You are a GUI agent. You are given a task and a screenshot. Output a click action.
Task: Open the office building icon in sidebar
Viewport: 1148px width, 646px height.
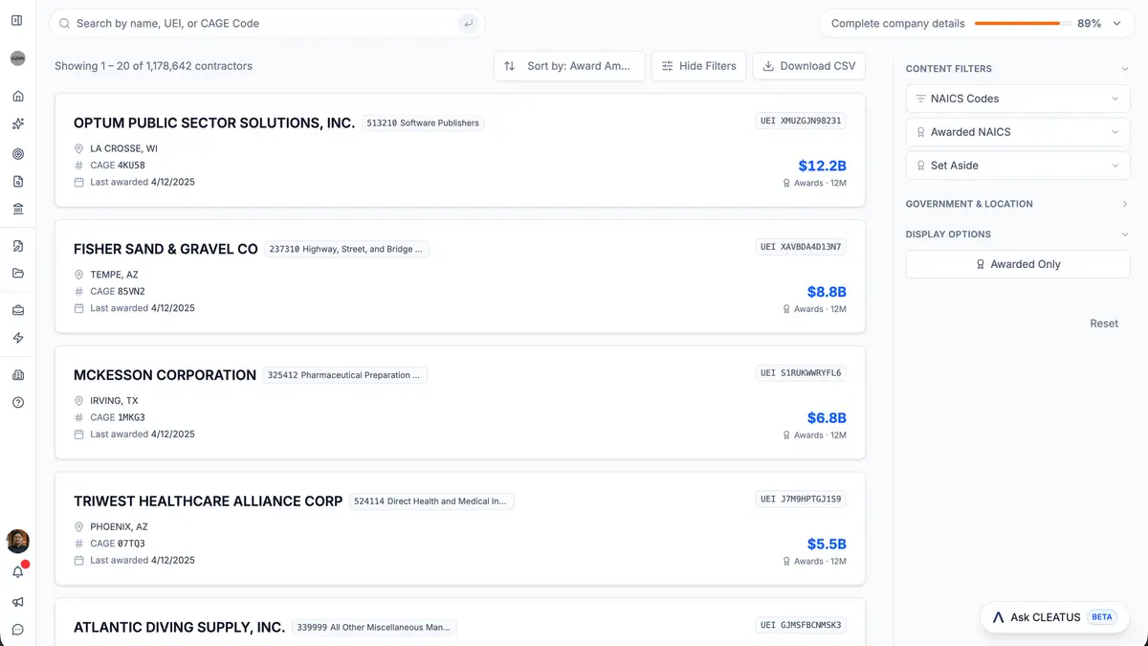coord(17,375)
